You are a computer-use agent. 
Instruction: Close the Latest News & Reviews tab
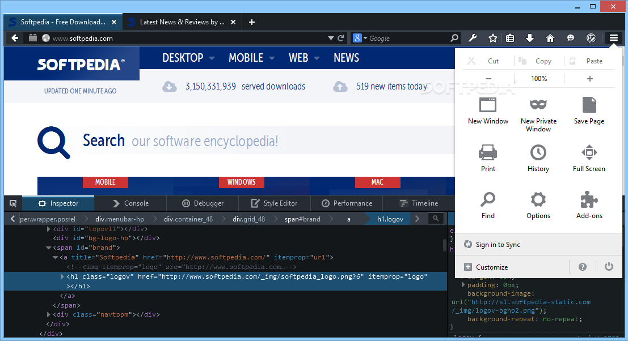233,22
